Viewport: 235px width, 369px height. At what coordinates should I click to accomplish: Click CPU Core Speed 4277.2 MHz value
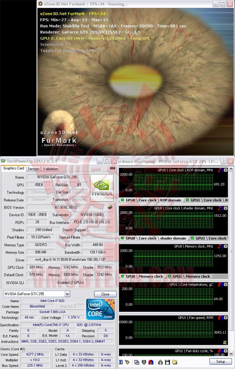[x=35, y=354]
